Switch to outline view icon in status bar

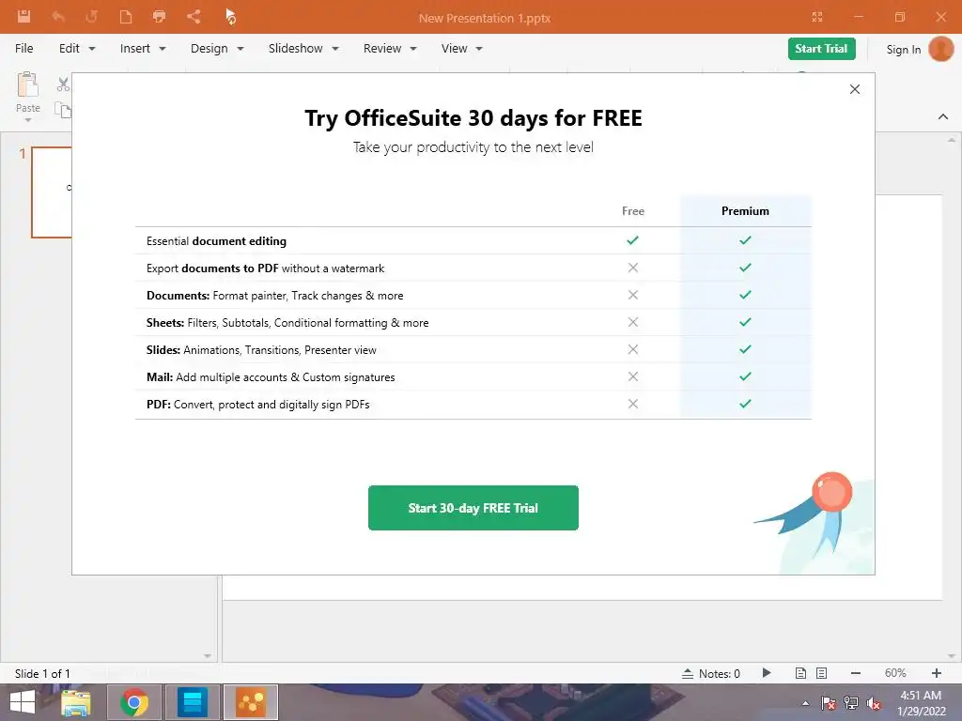click(821, 673)
